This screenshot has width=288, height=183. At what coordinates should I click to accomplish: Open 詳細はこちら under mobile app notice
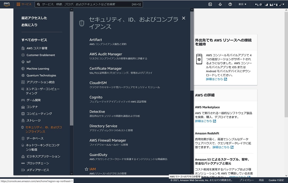coord(216,79)
